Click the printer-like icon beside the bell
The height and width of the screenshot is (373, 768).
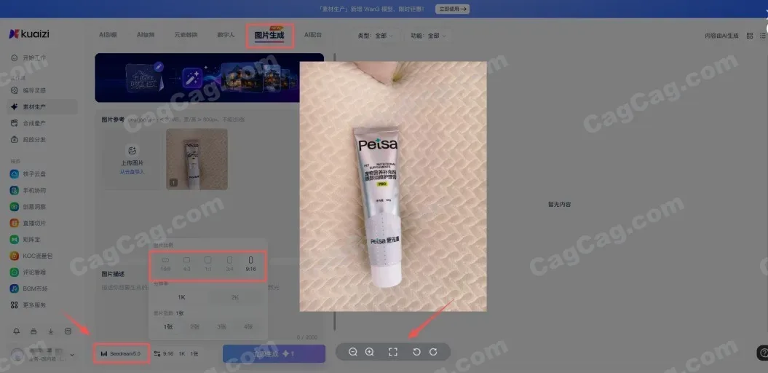click(33, 331)
